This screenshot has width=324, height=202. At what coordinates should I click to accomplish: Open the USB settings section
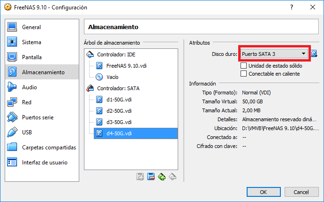tap(42, 132)
